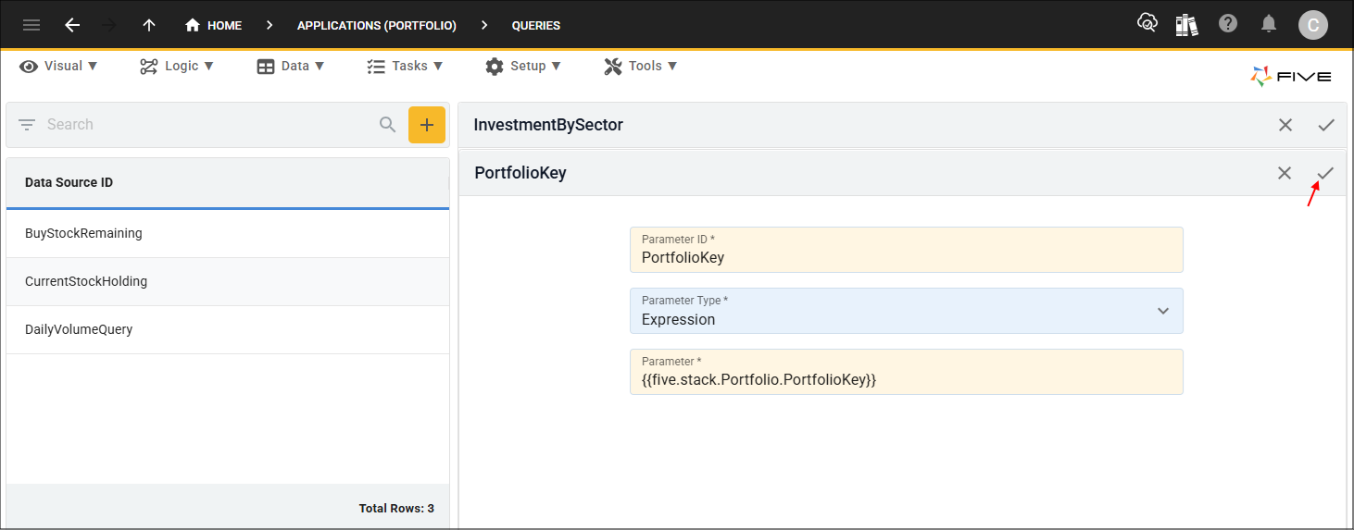The height and width of the screenshot is (530, 1354).
Task: Expand the Setup menu
Action: pyautogui.click(x=523, y=66)
